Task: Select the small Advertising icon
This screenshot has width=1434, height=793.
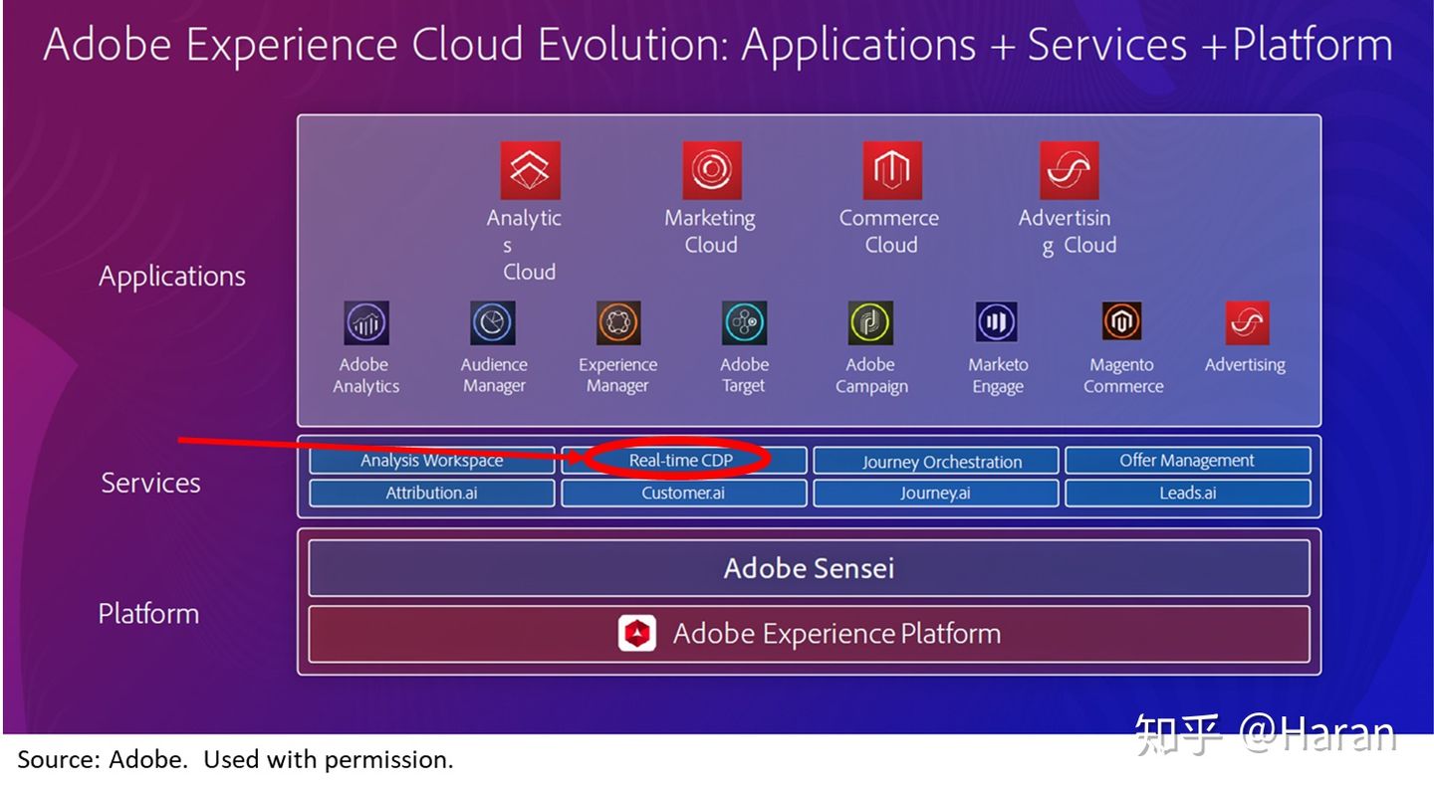Action: (x=1247, y=322)
